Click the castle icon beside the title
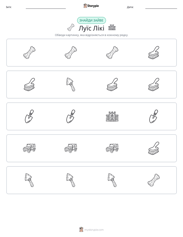The height and width of the screenshot is (237, 183). (112, 27)
